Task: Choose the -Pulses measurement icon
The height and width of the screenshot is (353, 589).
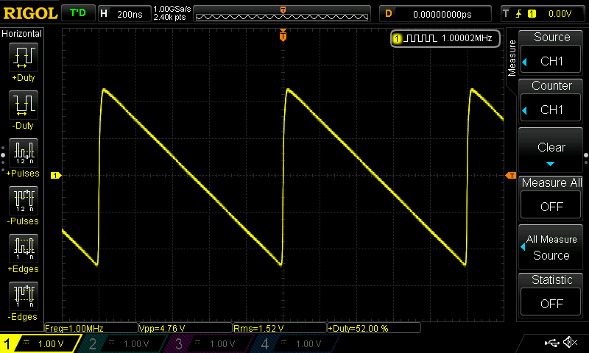Action: click(x=23, y=200)
